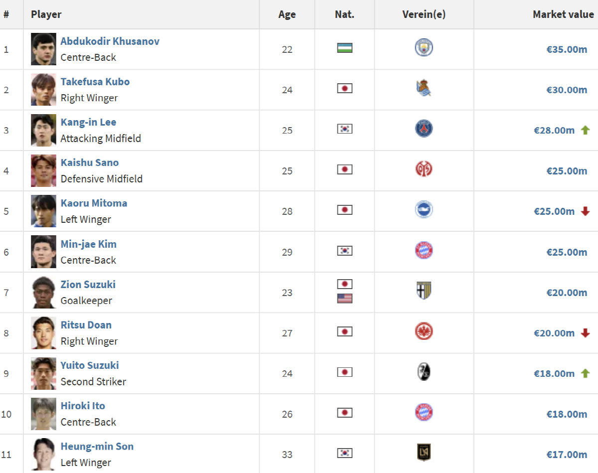The width and height of the screenshot is (598, 473).
Task: Sort table by Age column header
Action: point(287,14)
